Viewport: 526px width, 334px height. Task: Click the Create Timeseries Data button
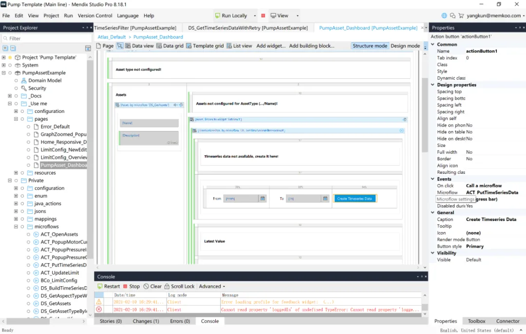355,199
